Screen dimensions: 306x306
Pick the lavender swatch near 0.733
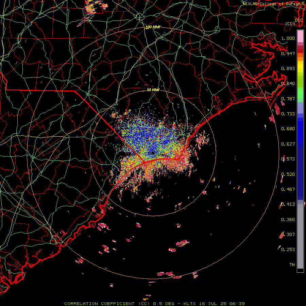click(x=300, y=108)
